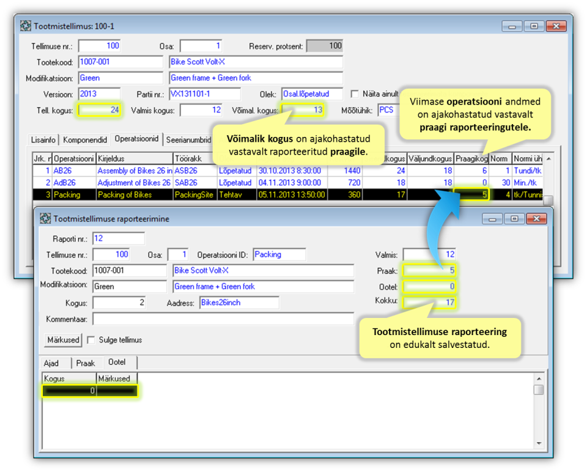
Task: Click the Versioon field with 2013
Action: [x=99, y=94]
